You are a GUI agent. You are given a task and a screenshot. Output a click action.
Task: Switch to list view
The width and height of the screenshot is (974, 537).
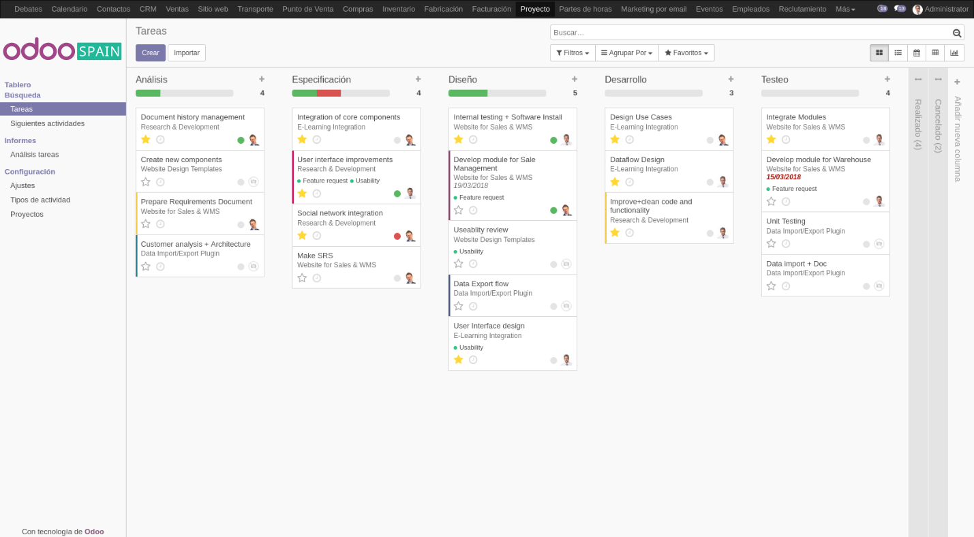coord(898,52)
